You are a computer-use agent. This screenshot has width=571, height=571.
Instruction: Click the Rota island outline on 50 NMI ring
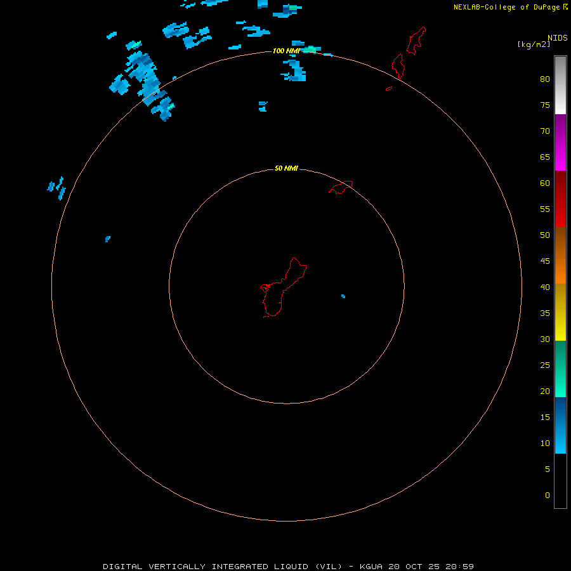(341, 187)
